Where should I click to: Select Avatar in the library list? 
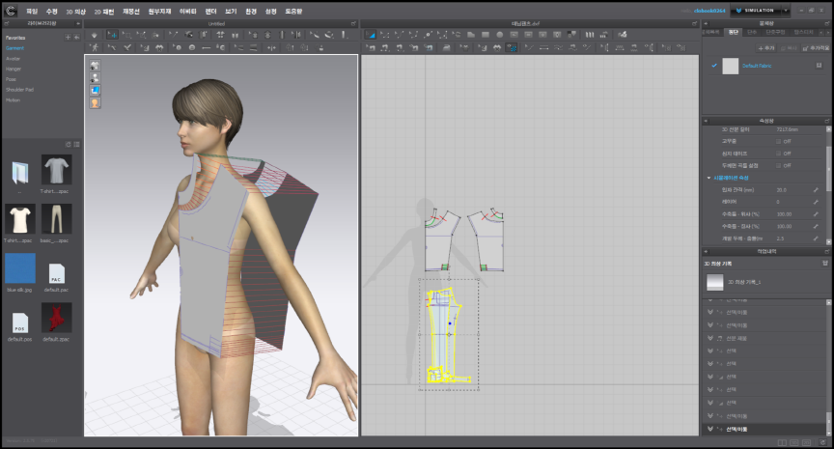click(13, 59)
